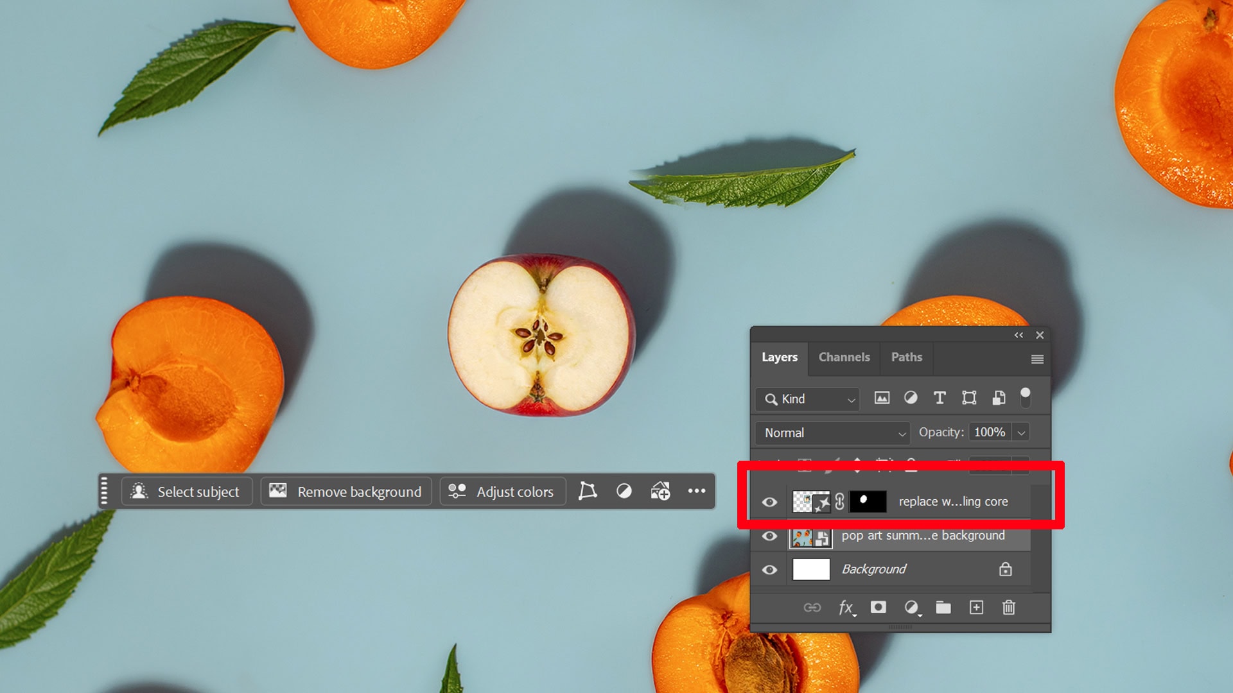The height and width of the screenshot is (693, 1233).
Task: Click Remove background in the taskbar
Action: pos(346,492)
